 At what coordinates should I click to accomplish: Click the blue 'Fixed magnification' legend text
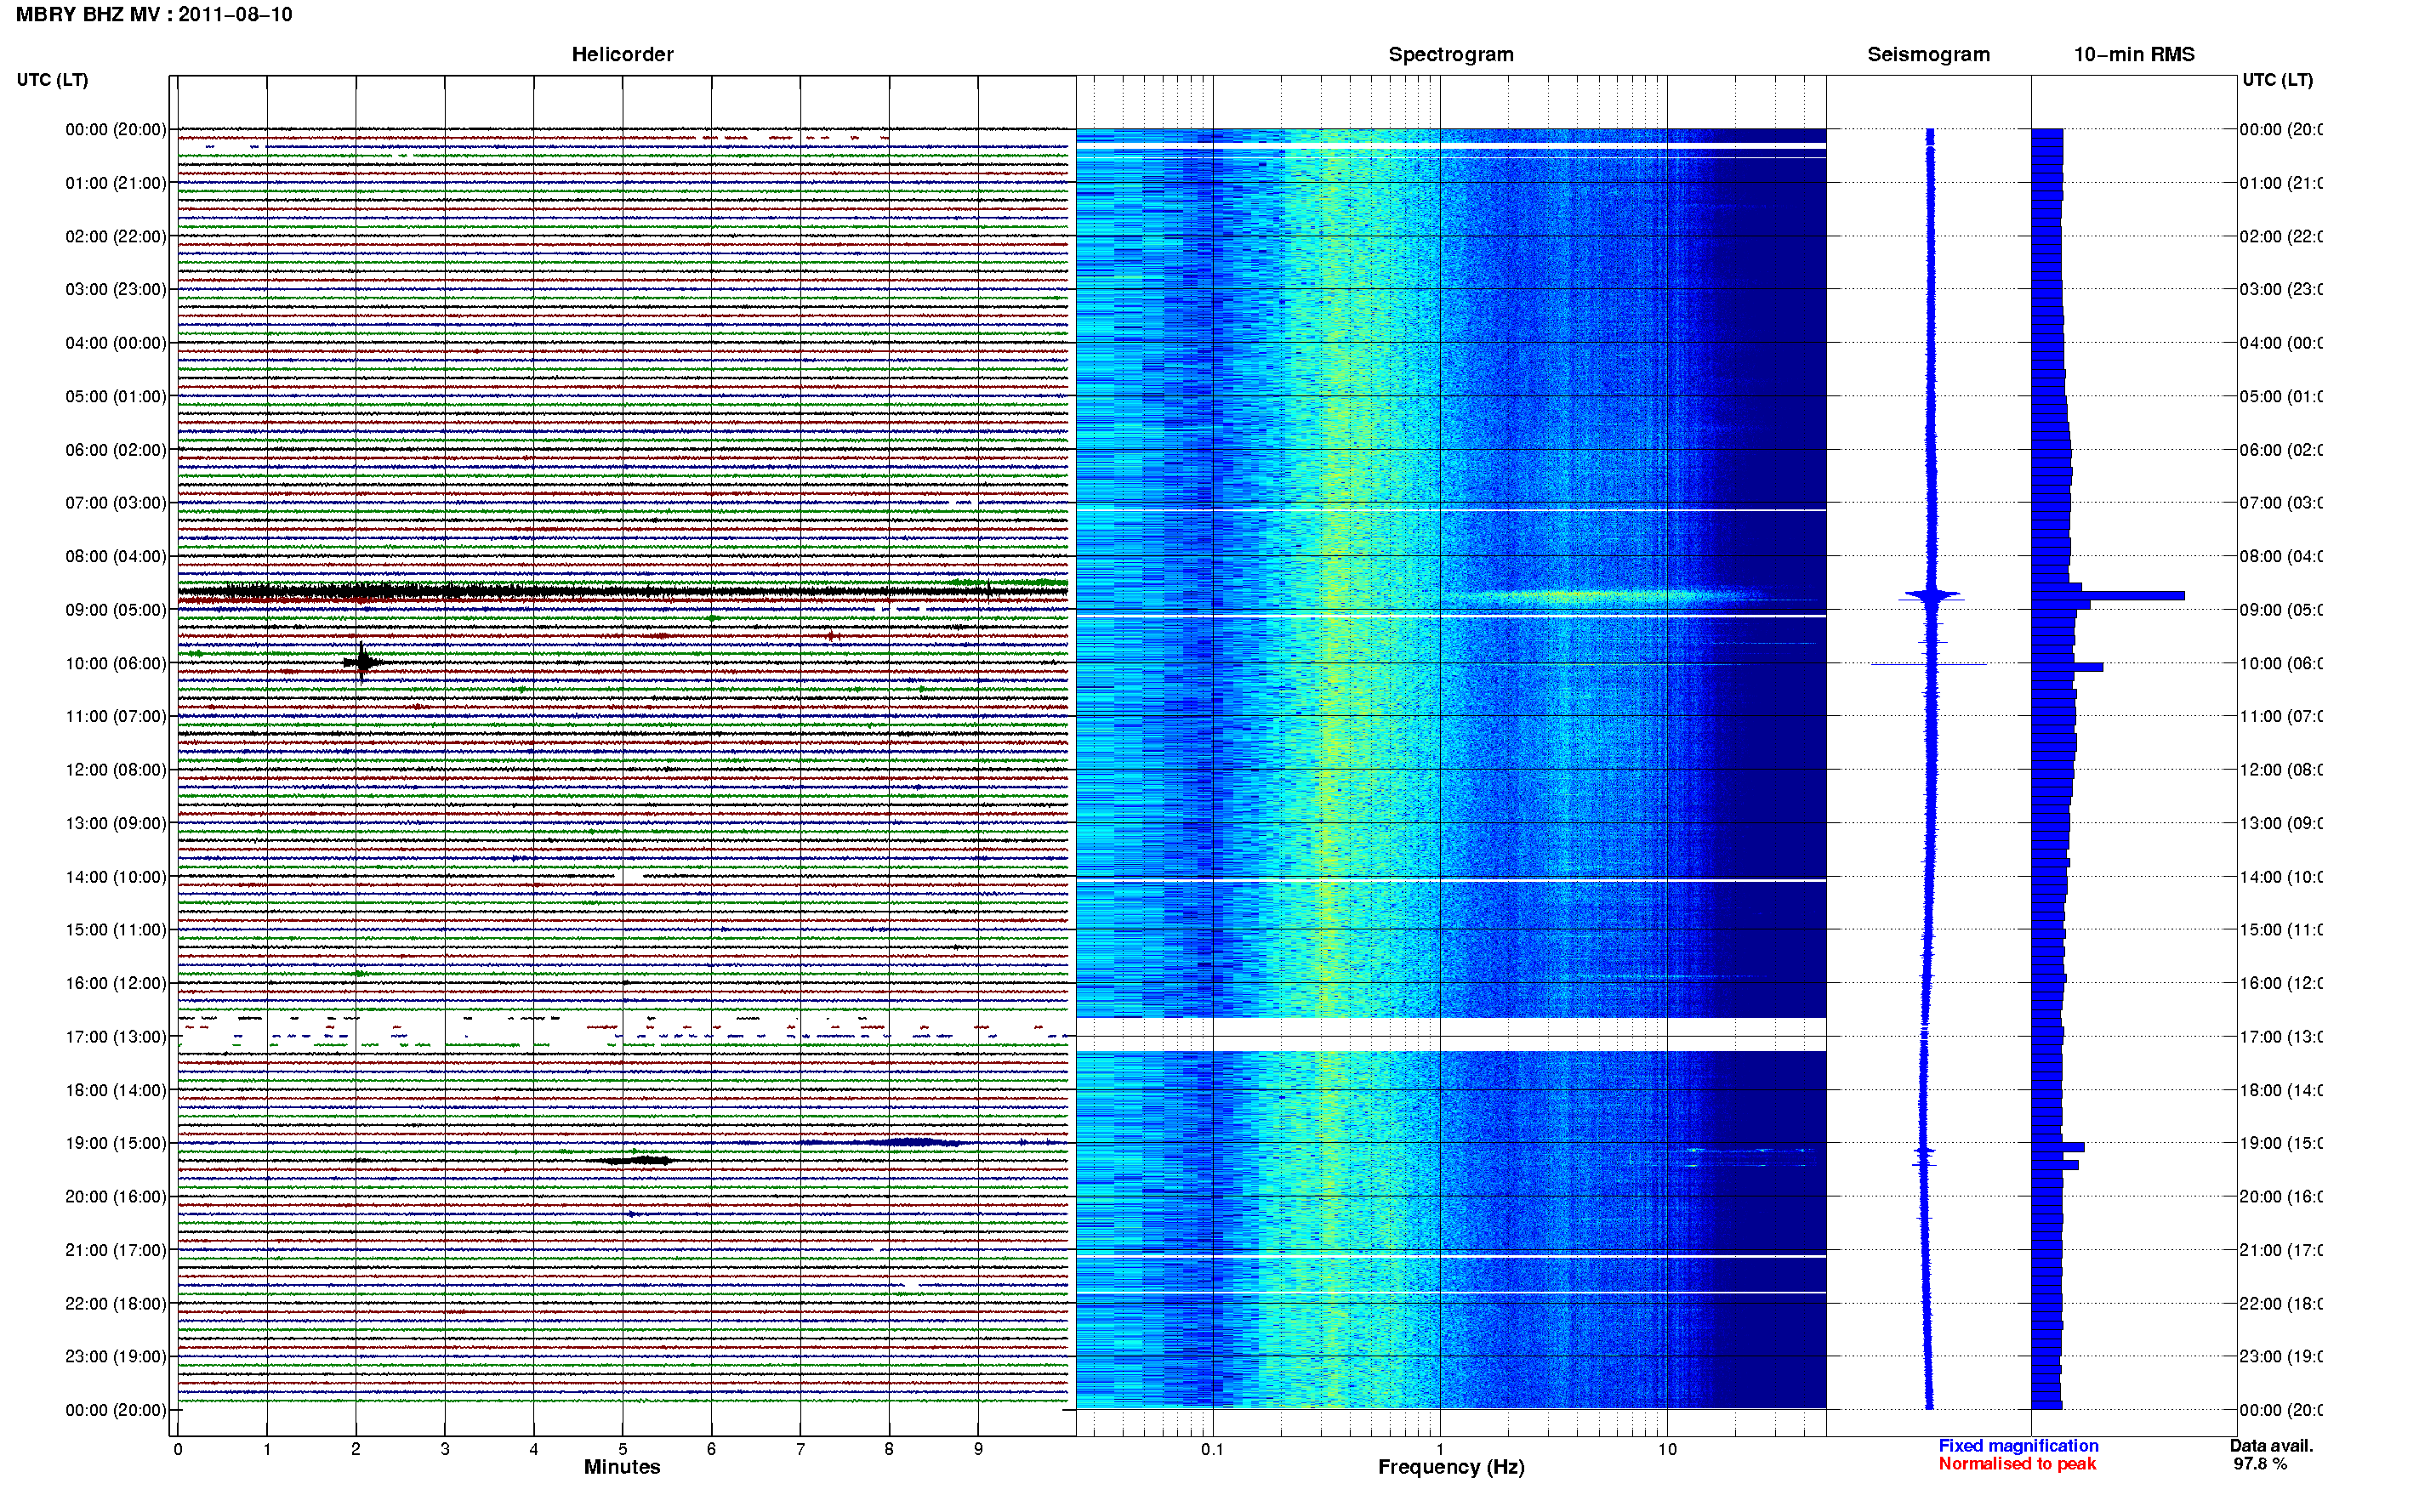pos(2018,1446)
